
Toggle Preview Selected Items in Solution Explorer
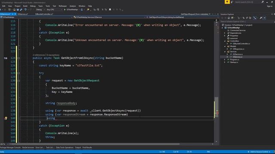coord(264,18)
